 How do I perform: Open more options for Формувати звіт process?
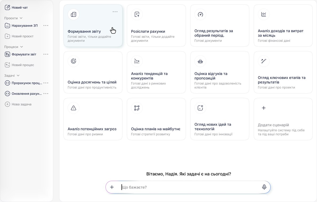[46, 54]
